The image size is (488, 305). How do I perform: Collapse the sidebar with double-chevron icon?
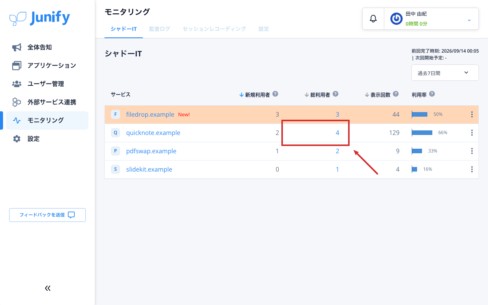48,288
